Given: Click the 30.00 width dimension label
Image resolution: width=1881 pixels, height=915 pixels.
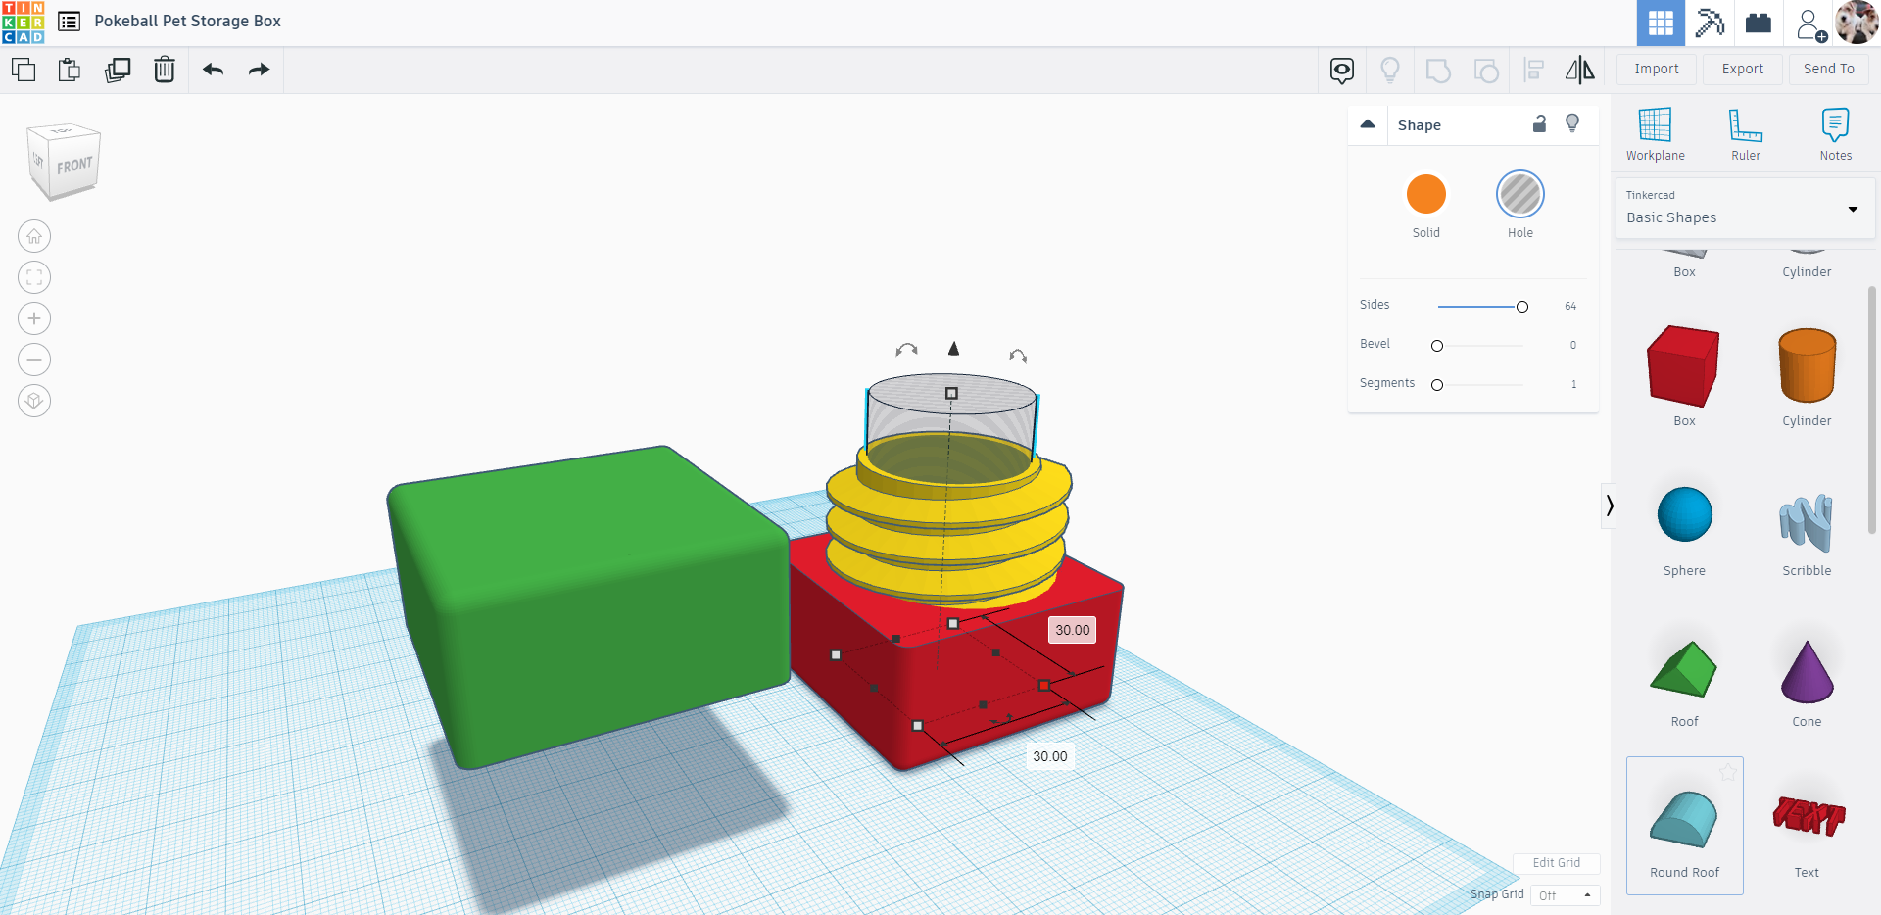Looking at the screenshot, I should click(1073, 630).
